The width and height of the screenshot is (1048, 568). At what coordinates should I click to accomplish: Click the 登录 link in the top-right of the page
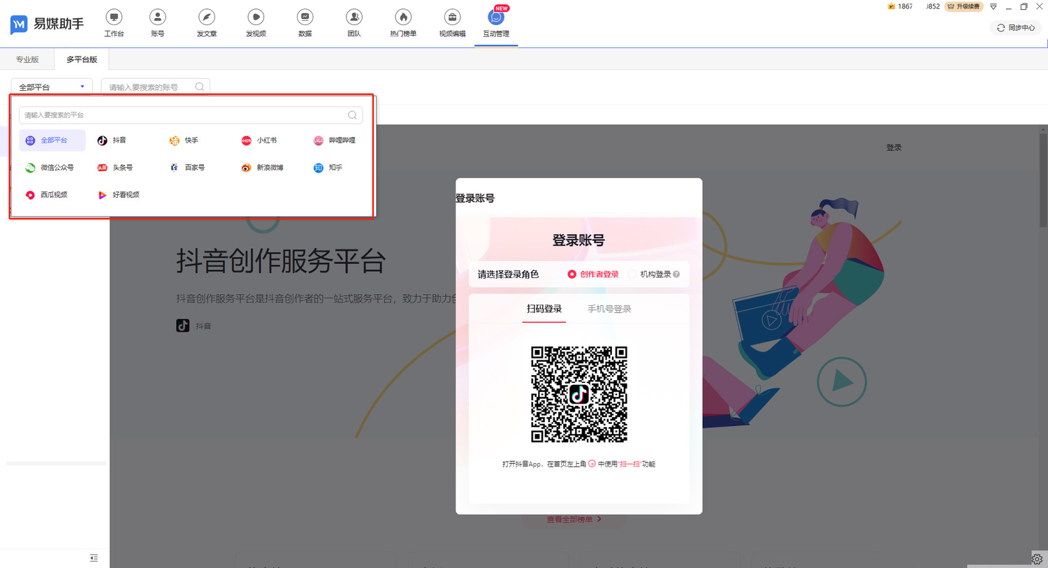894,147
